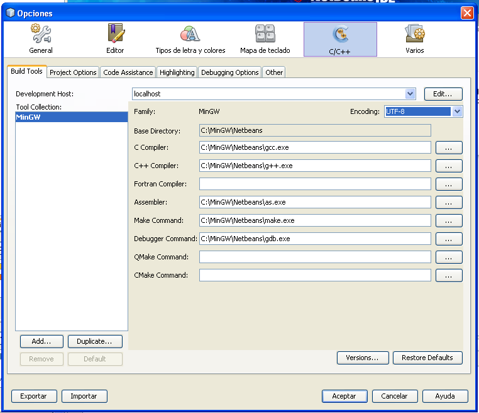Click the greyed-out Default button
479x413 pixels.
pyautogui.click(x=95, y=359)
